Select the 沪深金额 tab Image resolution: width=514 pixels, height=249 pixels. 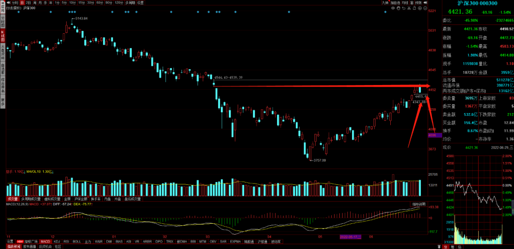click(80, 199)
